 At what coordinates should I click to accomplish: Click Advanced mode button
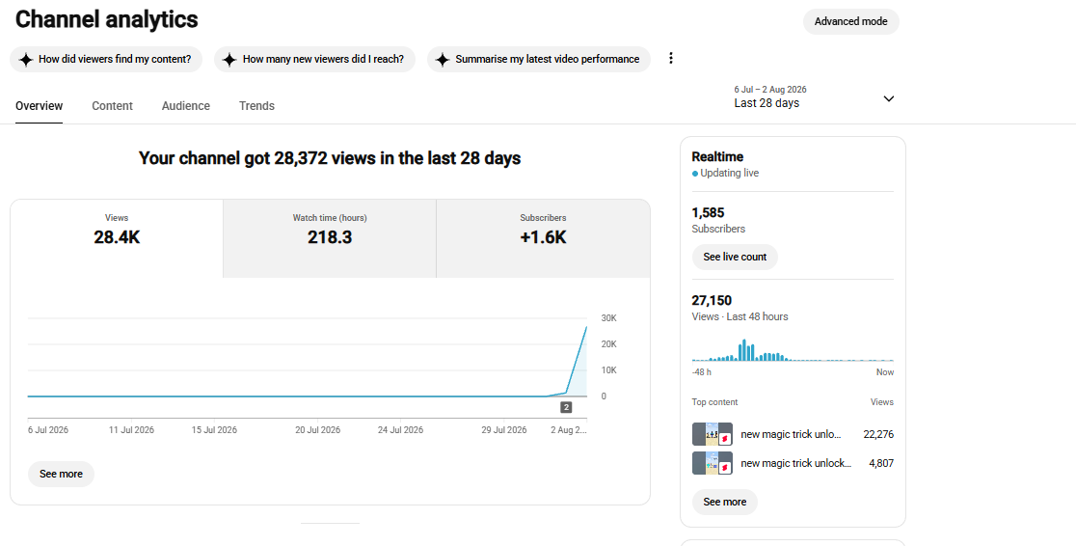[x=851, y=21]
